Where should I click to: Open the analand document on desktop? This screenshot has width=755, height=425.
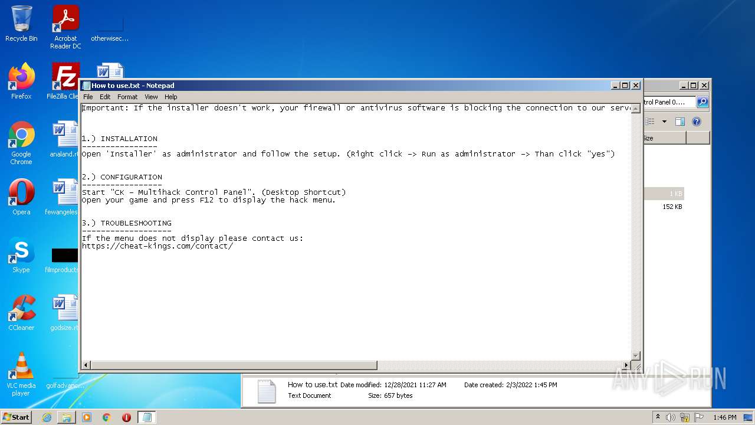coord(64,139)
